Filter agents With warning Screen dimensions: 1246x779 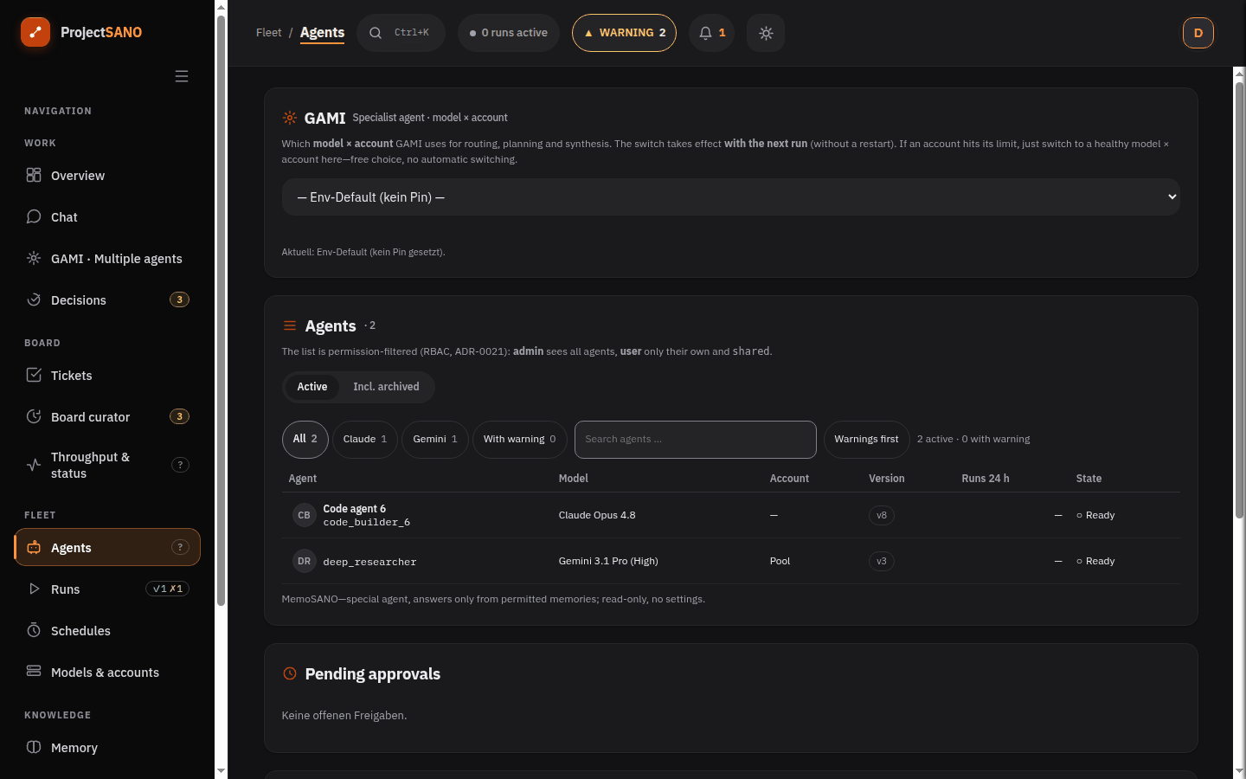pos(520,440)
